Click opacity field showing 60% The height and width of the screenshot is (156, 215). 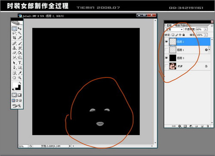pyautogui.click(x=200, y=29)
